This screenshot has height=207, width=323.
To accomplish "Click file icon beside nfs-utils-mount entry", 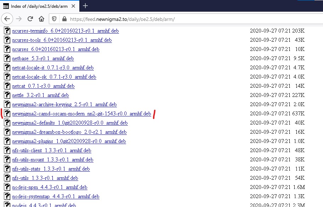I will (x=7, y=160).
